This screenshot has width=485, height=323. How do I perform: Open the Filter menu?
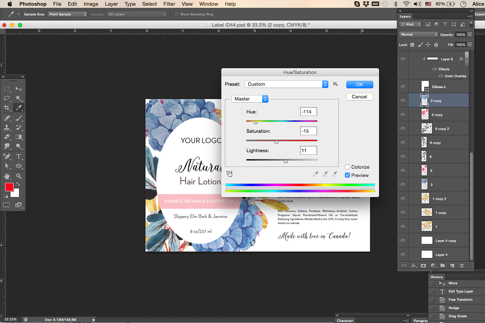tap(169, 4)
